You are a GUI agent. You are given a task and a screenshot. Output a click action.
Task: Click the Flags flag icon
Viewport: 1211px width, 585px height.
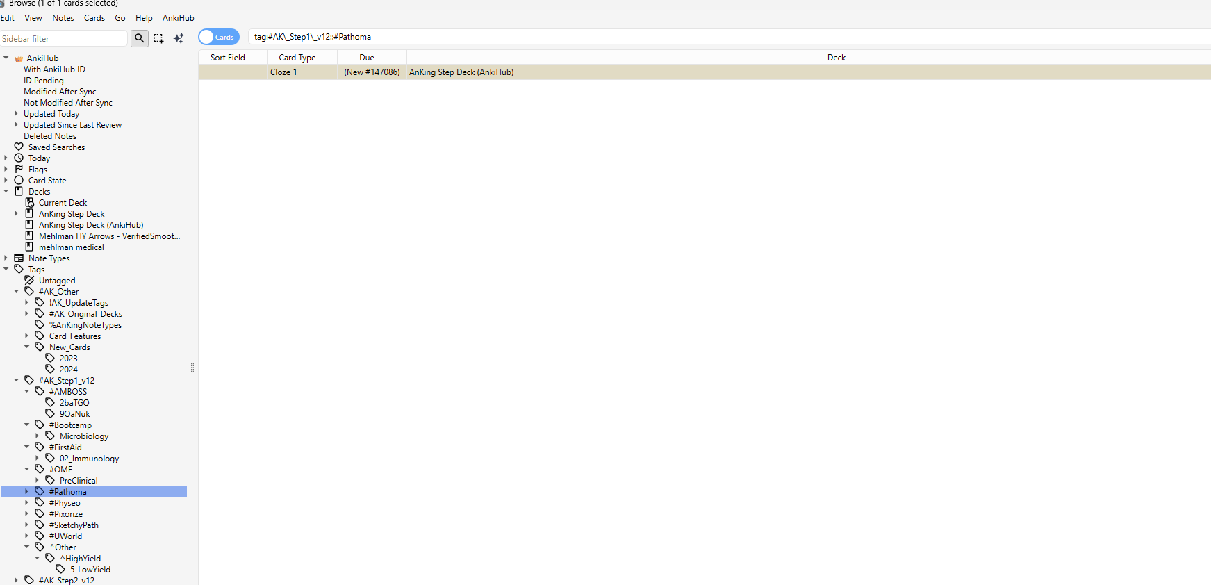[x=19, y=170]
